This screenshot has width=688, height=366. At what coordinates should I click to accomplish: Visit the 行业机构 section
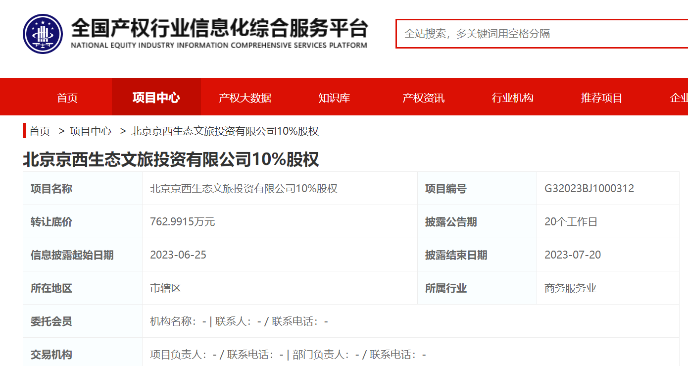(511, 97)
